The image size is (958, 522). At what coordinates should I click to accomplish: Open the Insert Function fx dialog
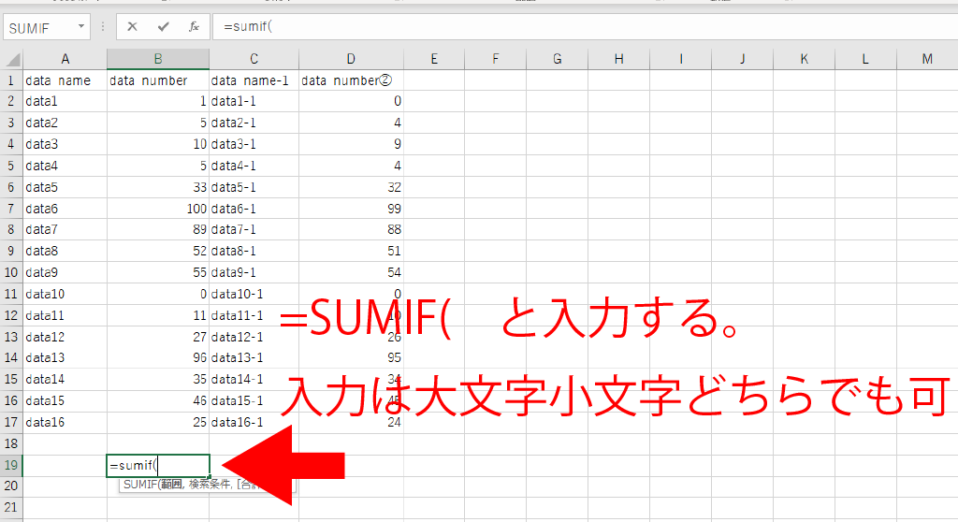pos(194,27)
